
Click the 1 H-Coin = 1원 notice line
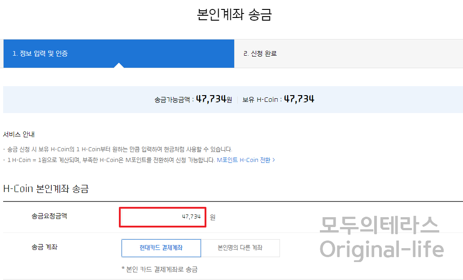pyautogui.click(x=109, y=160)
